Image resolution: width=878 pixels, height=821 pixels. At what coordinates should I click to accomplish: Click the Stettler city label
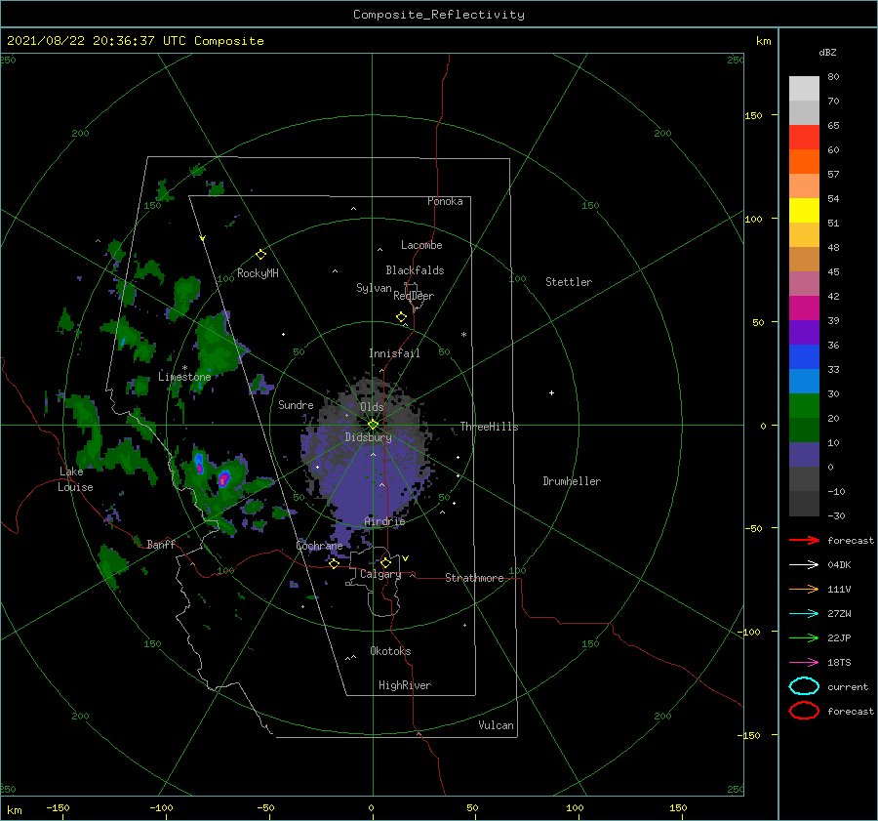[569, 282]
